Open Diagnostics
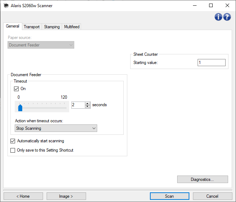This screenshot has width=236, height=202. (x=202, y=179)
